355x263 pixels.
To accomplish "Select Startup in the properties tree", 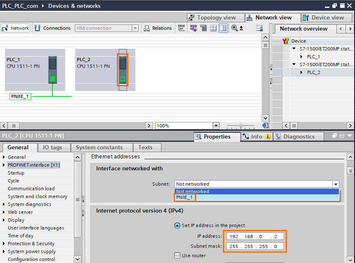I will tap(16, 173).
